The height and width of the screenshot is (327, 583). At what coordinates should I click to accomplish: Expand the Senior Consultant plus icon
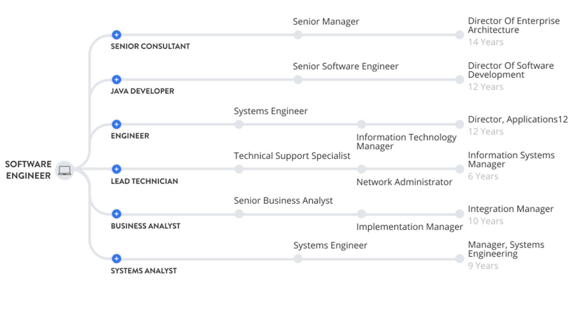click(x=116, y=35)
